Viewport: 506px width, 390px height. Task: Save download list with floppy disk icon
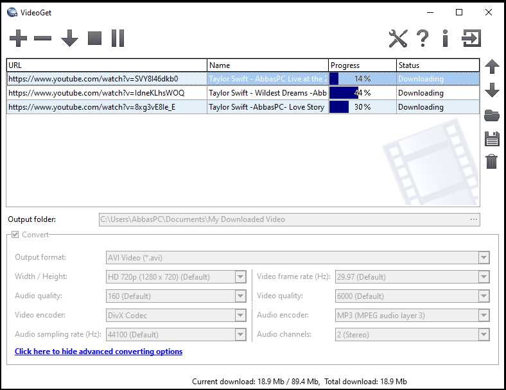click(492, 139)
